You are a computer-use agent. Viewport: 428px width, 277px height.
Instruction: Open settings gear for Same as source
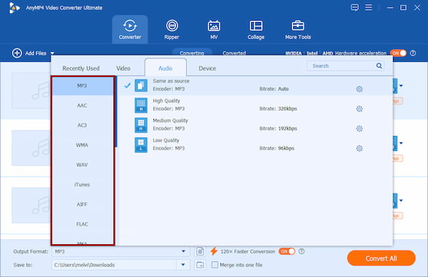point(360,89)
